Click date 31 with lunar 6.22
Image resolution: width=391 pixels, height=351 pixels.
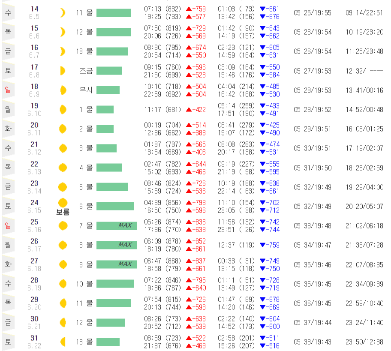pos(34,342)
